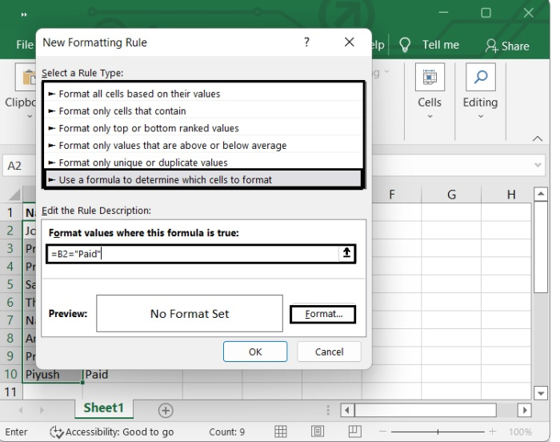Click the Tell me lightbulb icon

(405, 46)
